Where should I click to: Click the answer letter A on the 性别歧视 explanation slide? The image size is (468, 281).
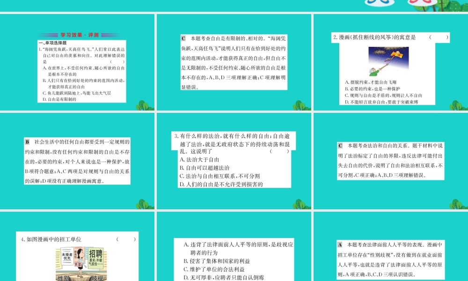coord(340,245)
